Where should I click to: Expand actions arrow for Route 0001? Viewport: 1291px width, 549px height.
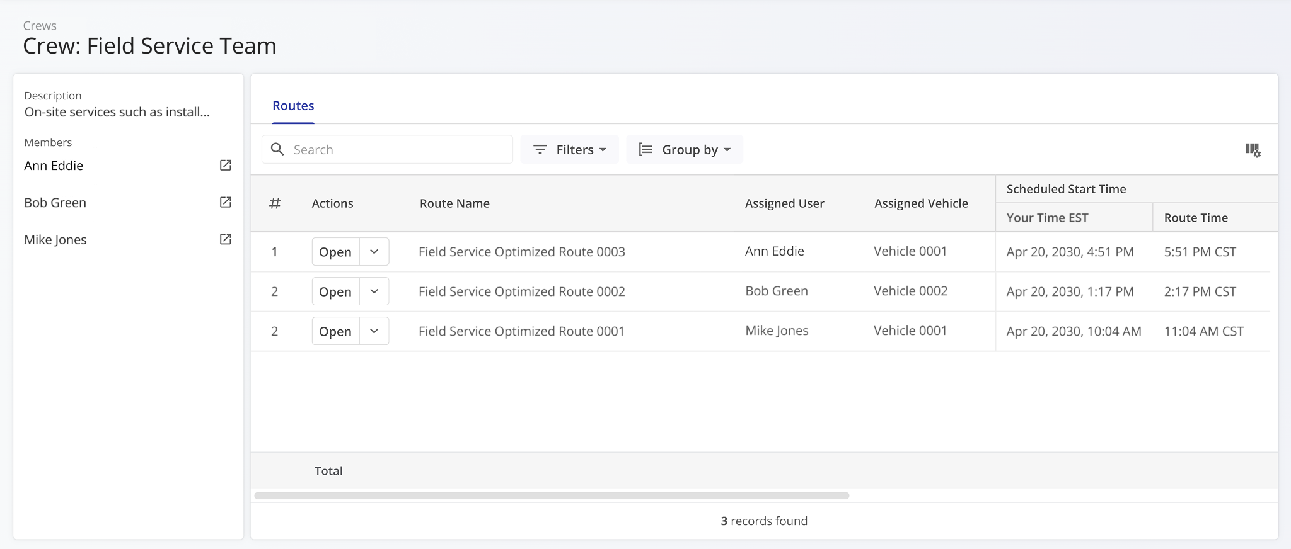pyautogui.click(x=374, y=331)
